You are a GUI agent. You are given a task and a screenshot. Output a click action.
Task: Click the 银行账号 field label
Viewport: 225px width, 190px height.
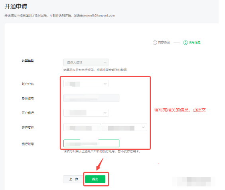coord(28,144)
